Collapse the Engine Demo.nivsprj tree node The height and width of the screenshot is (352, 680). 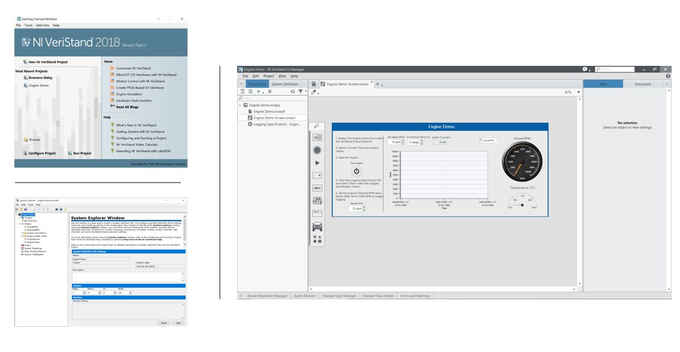pyautogui.click(x=240, y=105)
